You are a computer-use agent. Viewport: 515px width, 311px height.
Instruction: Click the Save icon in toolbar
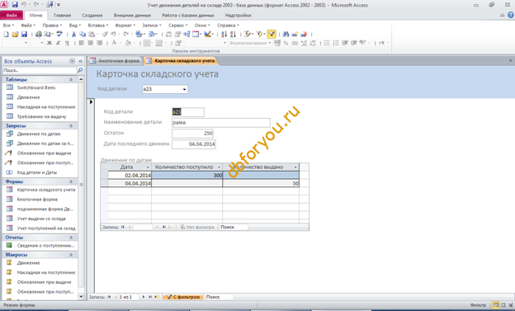(24, 34)
